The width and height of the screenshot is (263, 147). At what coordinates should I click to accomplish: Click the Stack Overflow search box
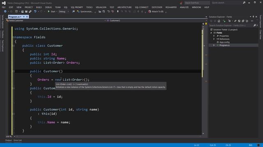[x=197, y=3]
